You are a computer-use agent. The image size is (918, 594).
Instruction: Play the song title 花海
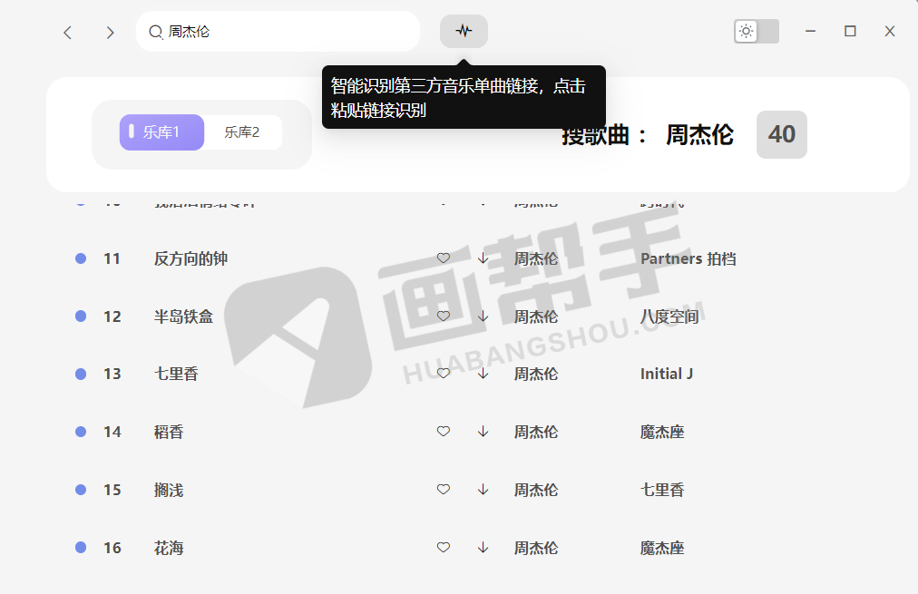[169, 548]
